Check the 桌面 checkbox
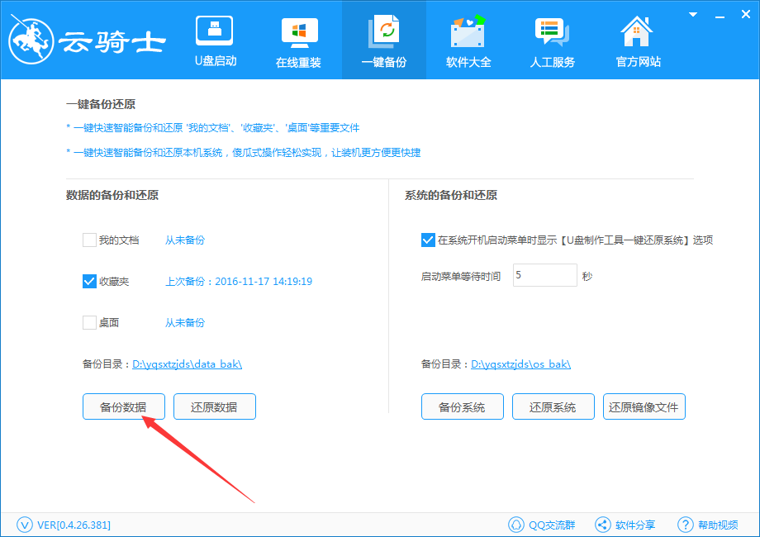The width and height of the screenshot is (760, 537). [x=89, y=322]
